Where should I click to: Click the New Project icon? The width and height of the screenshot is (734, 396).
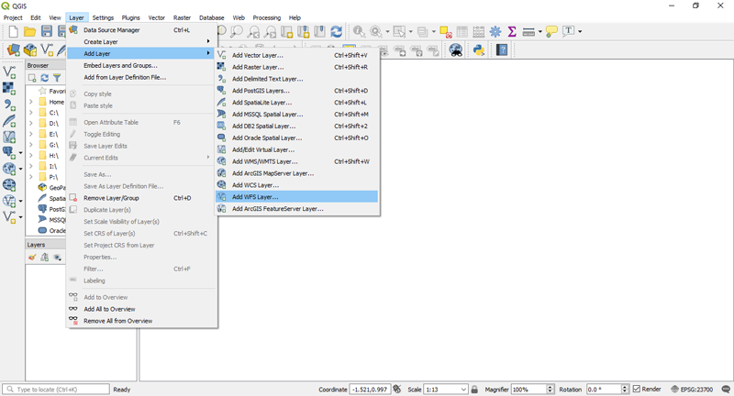click(14, 31)
